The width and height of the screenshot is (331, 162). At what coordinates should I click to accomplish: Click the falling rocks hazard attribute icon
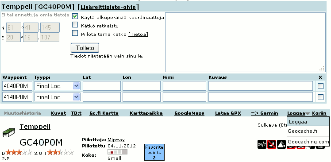point(281,144)
